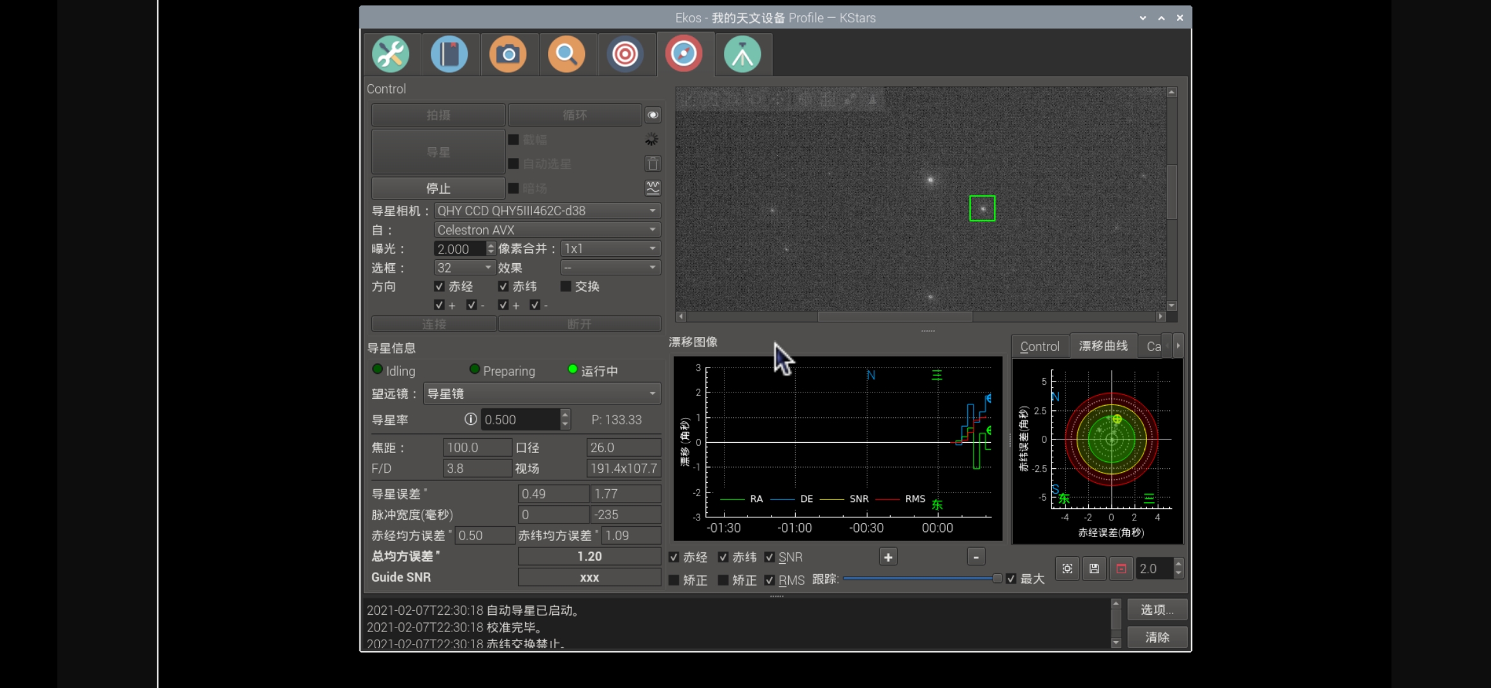Click the 焦距 100.0 focal length field
1491x688 pixels.
[477, 448]
